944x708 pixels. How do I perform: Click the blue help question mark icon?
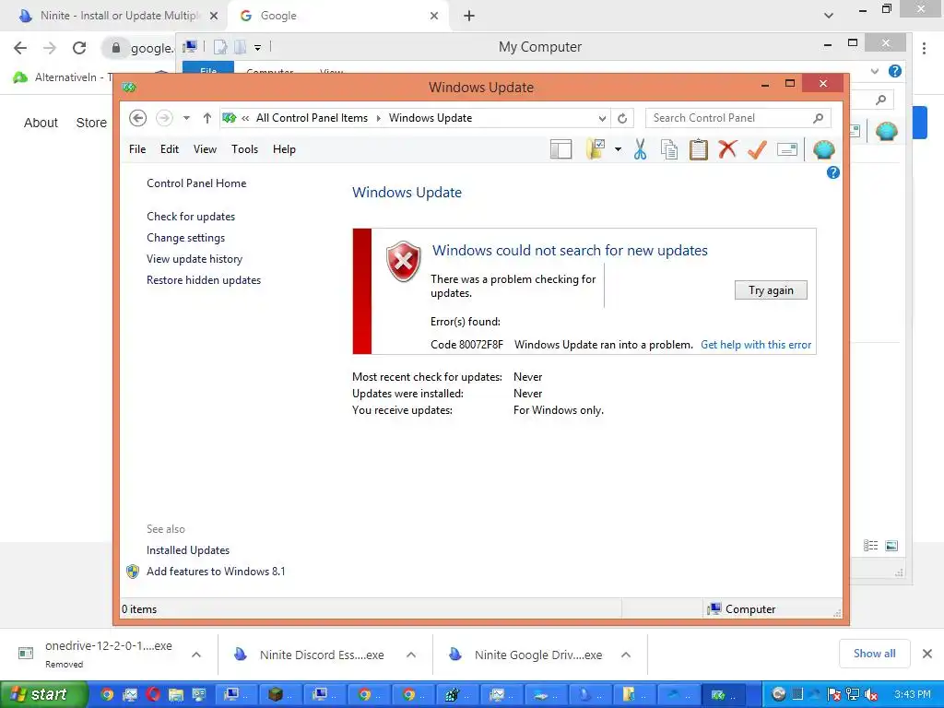pyautogui.click(x=832, y=172)
